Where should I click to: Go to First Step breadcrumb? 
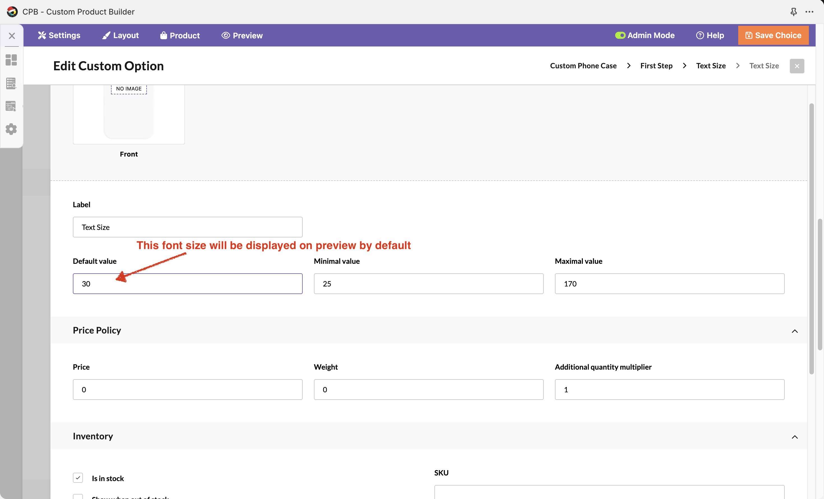click(x=656, y=66)
